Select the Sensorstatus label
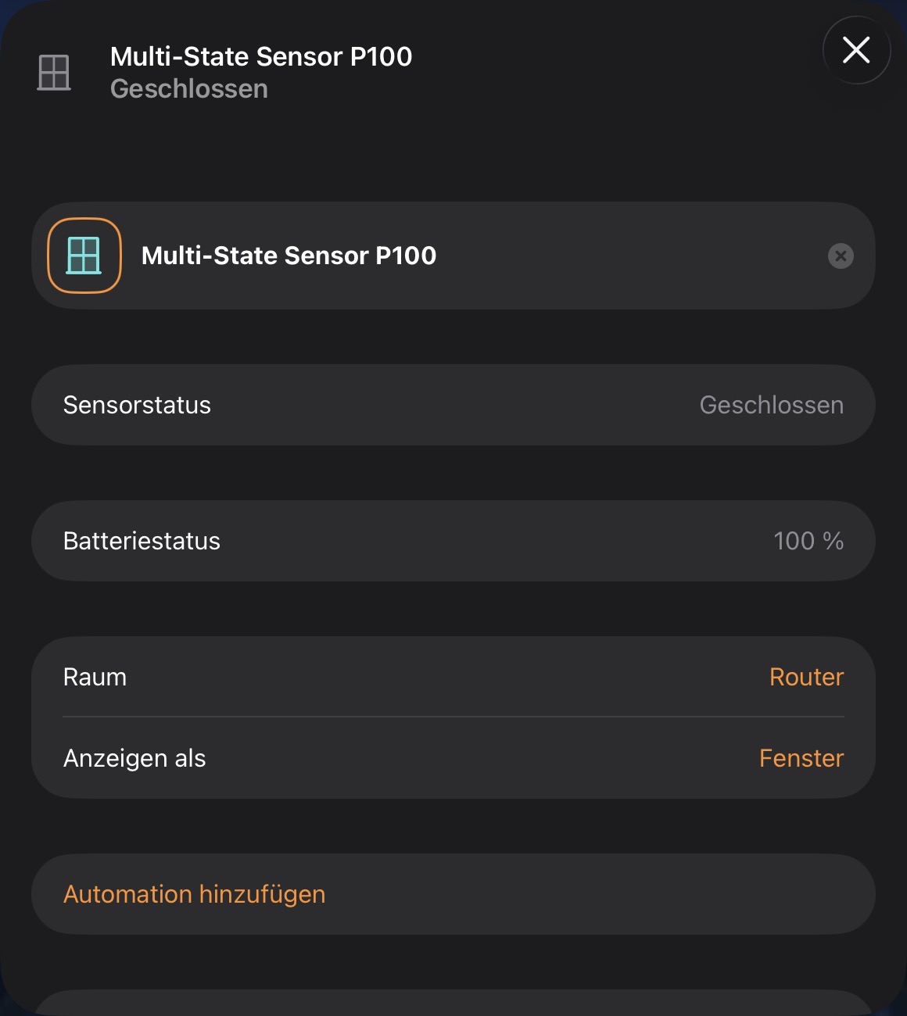This screenshot has width=907, height=1016. [137, 405]
